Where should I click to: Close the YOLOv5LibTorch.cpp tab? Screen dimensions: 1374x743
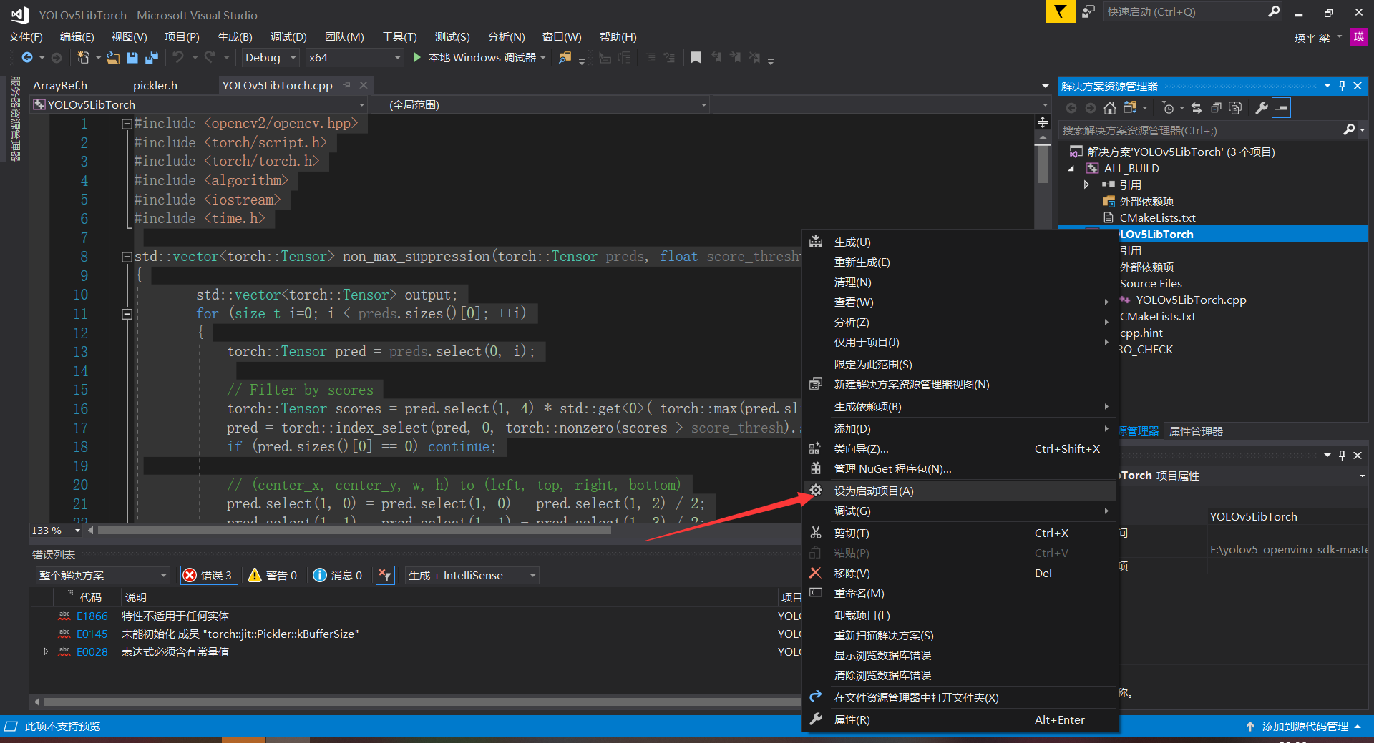coord(364,85)
